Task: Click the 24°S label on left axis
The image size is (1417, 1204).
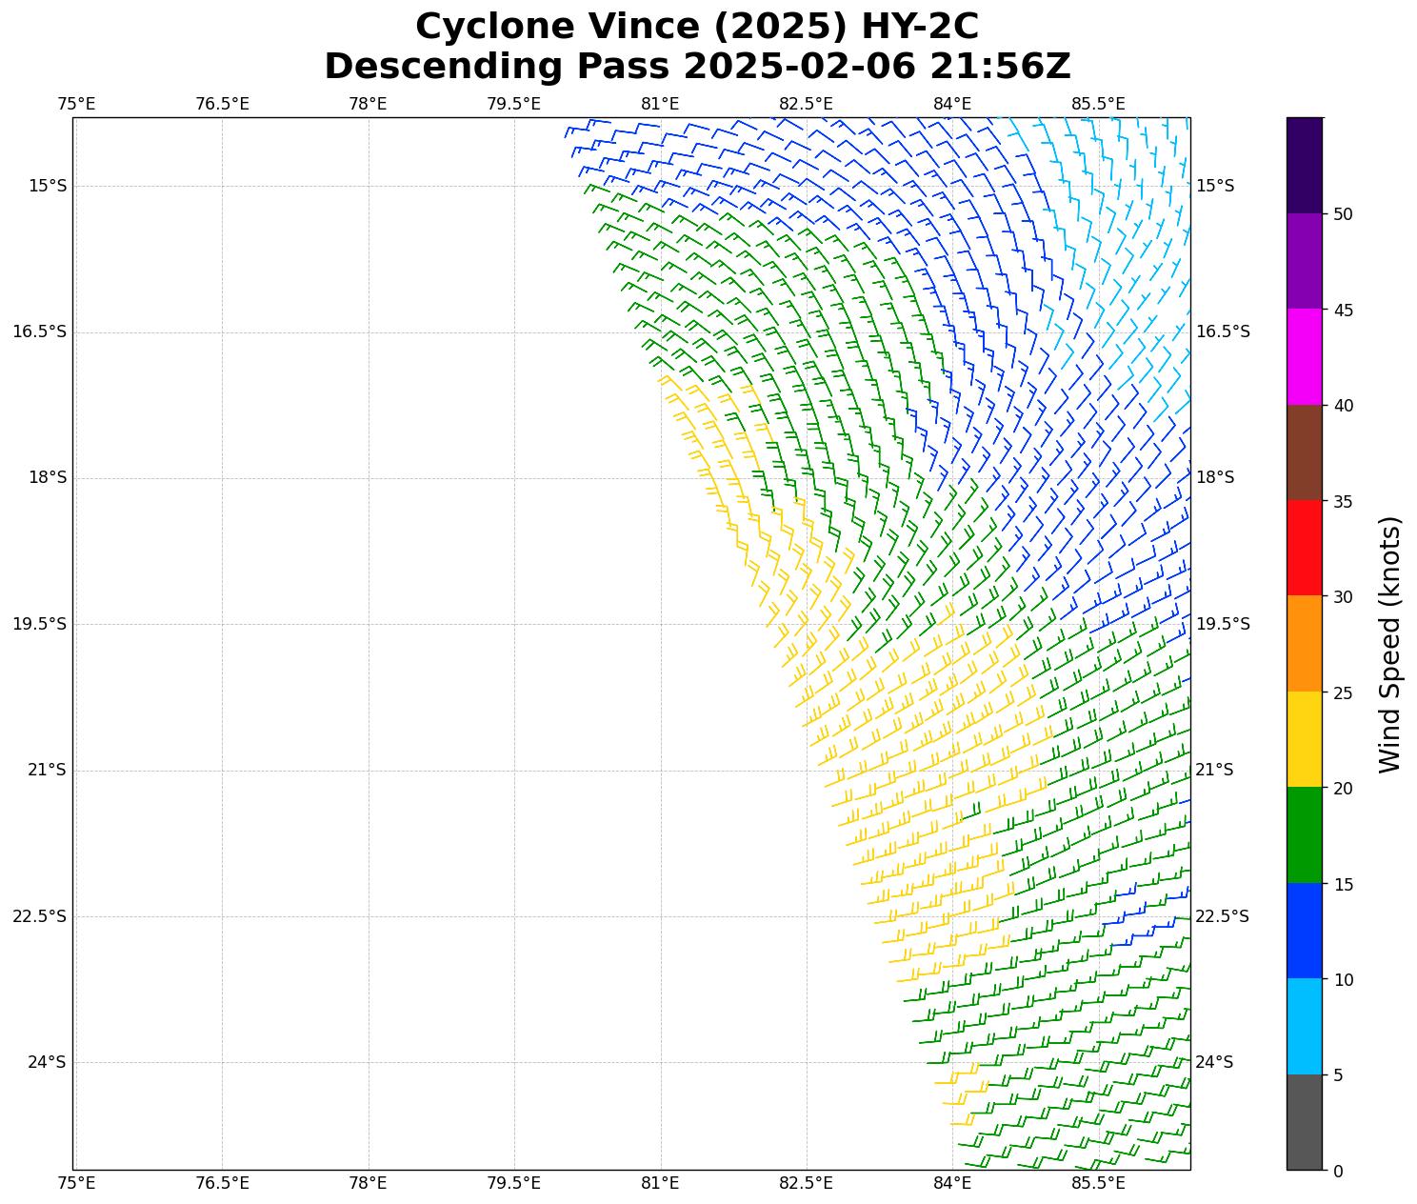Action: tap(47, 1062)
